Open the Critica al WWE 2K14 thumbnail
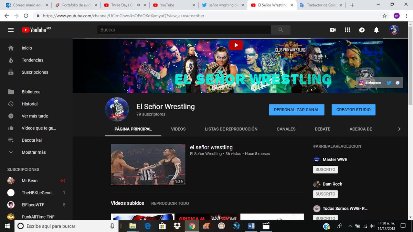 pyautogui.click(x=207, y=217)
